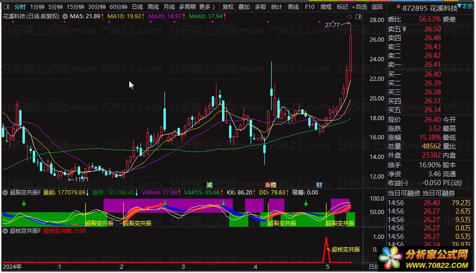The height and width of the screenshot is (273, 476).
Task: Click the 买五 price 26.34
Action: tap(432, 110)
